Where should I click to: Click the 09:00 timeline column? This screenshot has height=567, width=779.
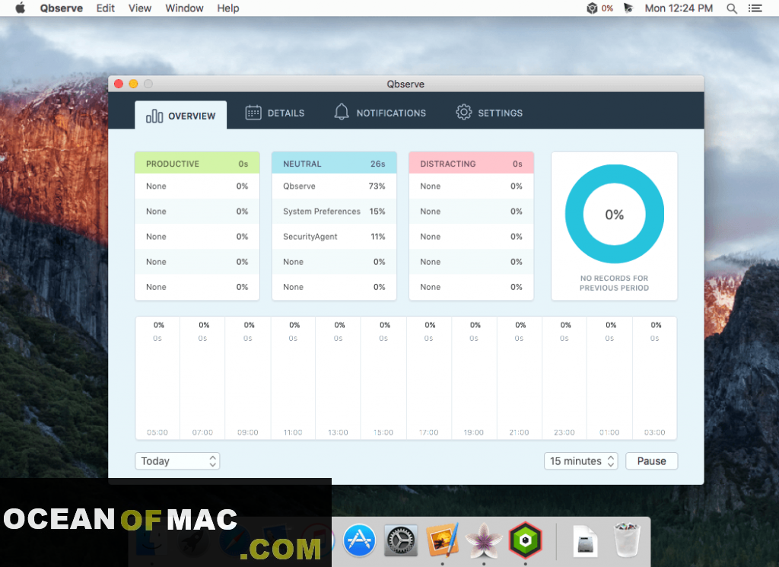click(x=248, y=377)
